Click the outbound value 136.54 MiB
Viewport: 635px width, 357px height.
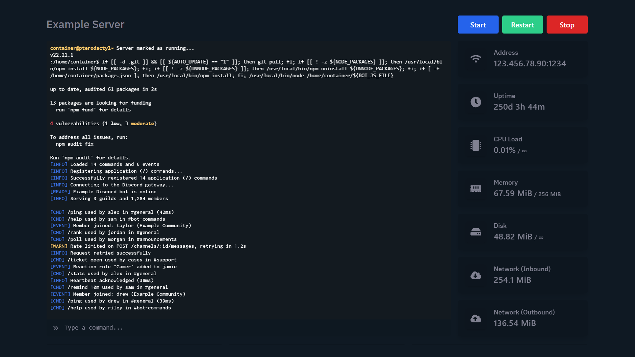point(514,323)
